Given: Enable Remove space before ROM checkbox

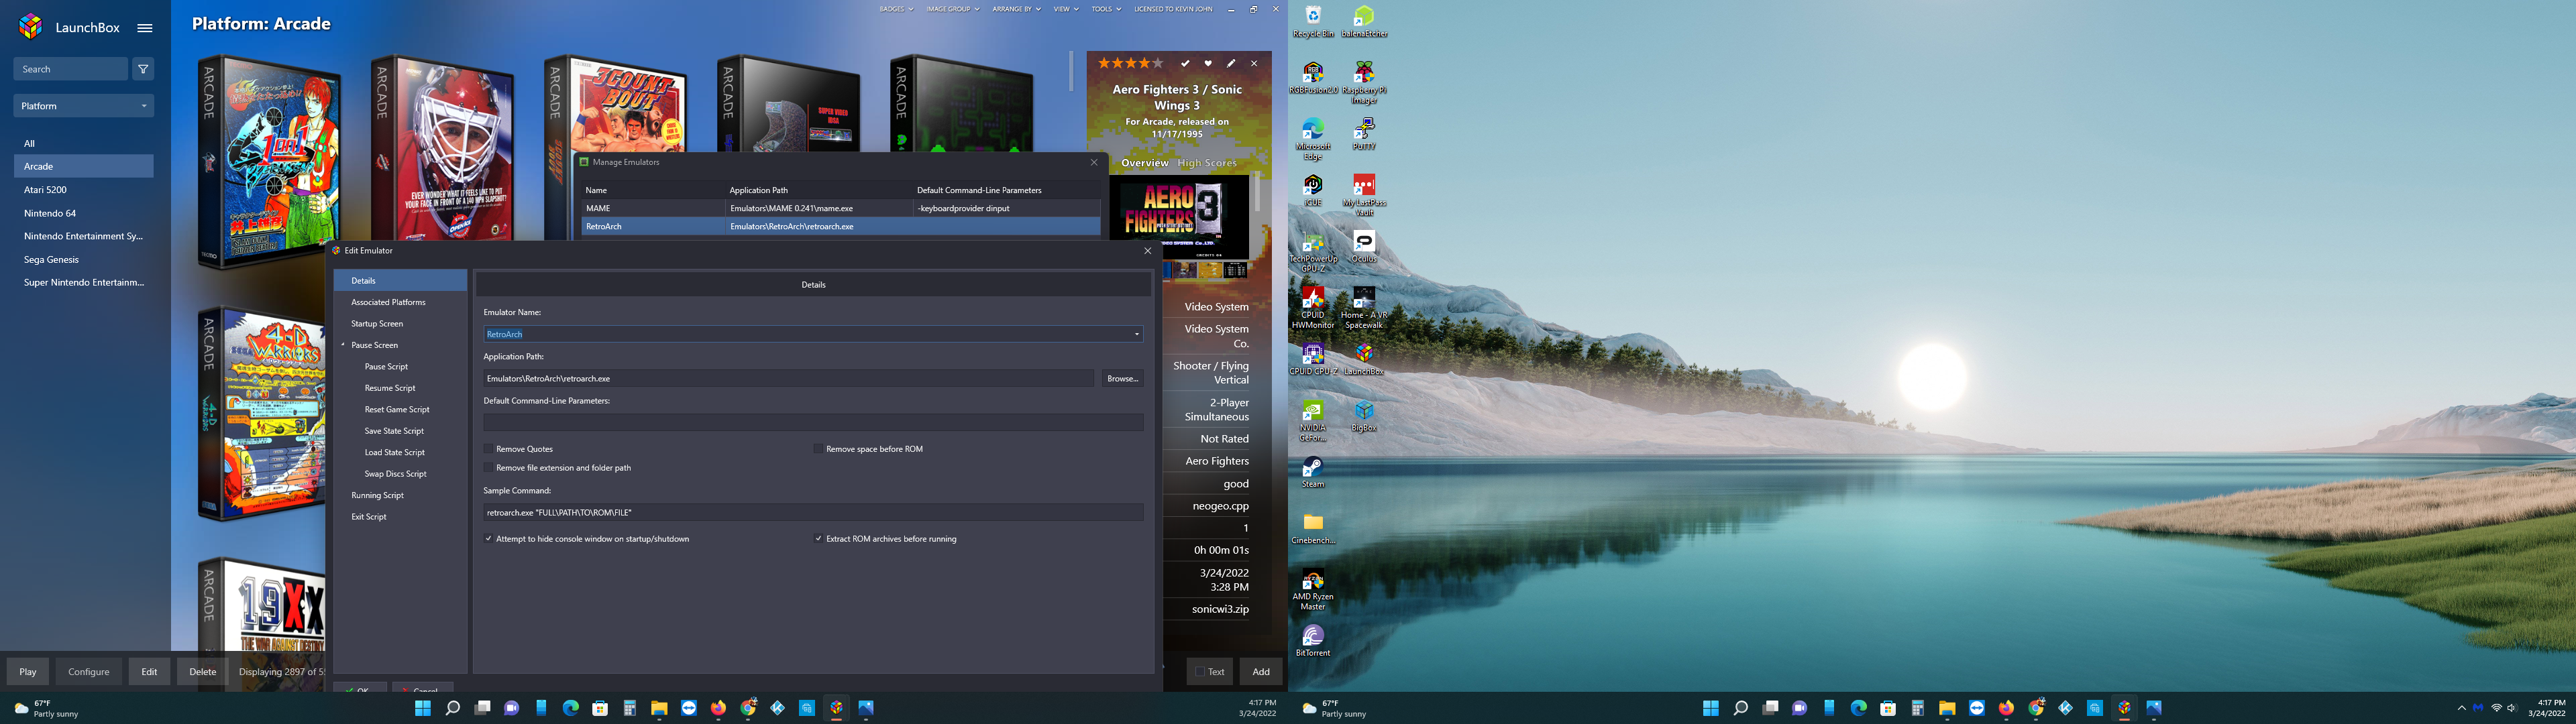Looking at the screenshot, I should pyautogui.click(x=818, y=449).
